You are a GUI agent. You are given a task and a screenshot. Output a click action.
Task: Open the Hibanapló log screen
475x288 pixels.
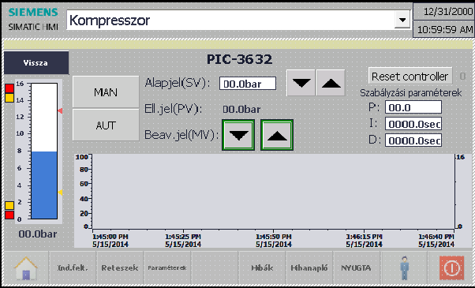309,267
